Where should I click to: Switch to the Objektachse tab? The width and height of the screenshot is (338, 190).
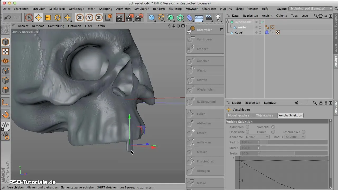[x=265, y=115]
